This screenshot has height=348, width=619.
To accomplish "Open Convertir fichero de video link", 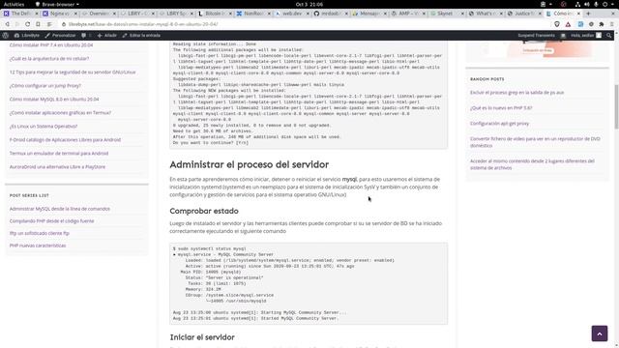I will [535, 142].
